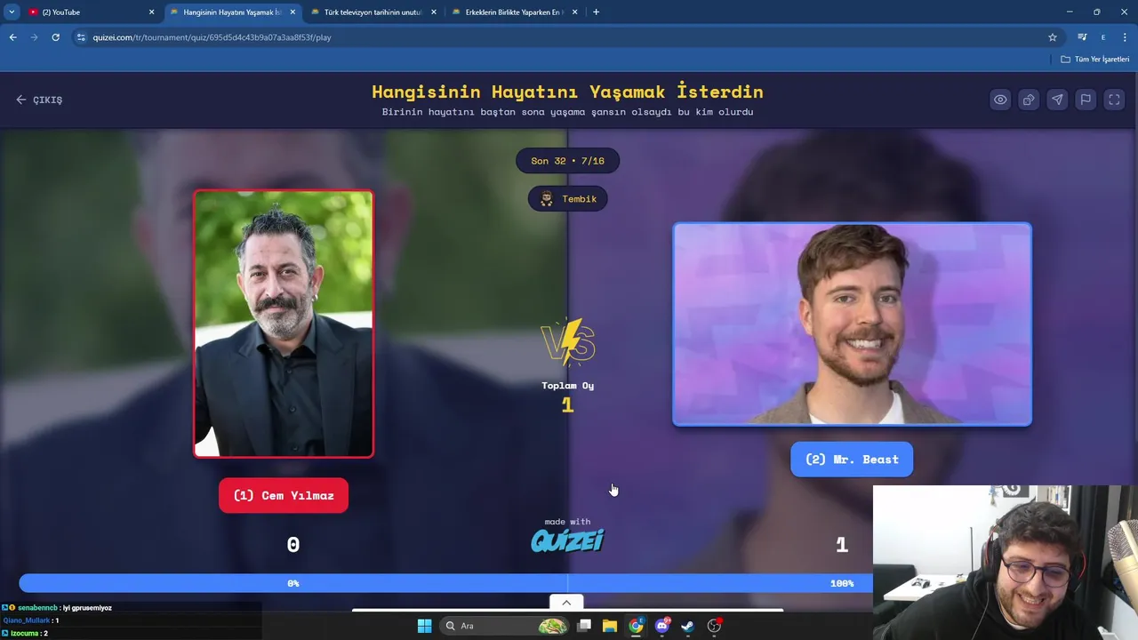Image resolution: width=1138 pixels, height=640 pixels.
Task: Open the Windows Start menu
Action: 424,626
